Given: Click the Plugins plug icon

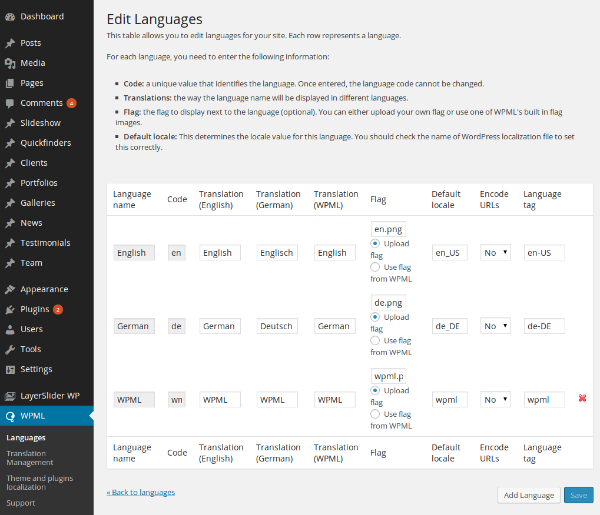Looking at the screenshot, I should click(x=10, y=309).
